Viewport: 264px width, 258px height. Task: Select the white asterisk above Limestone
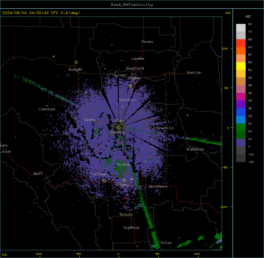point(47,106)
